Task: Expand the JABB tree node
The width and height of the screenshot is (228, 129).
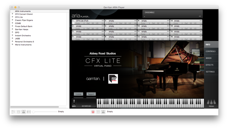Action: (x=13, y=38)
